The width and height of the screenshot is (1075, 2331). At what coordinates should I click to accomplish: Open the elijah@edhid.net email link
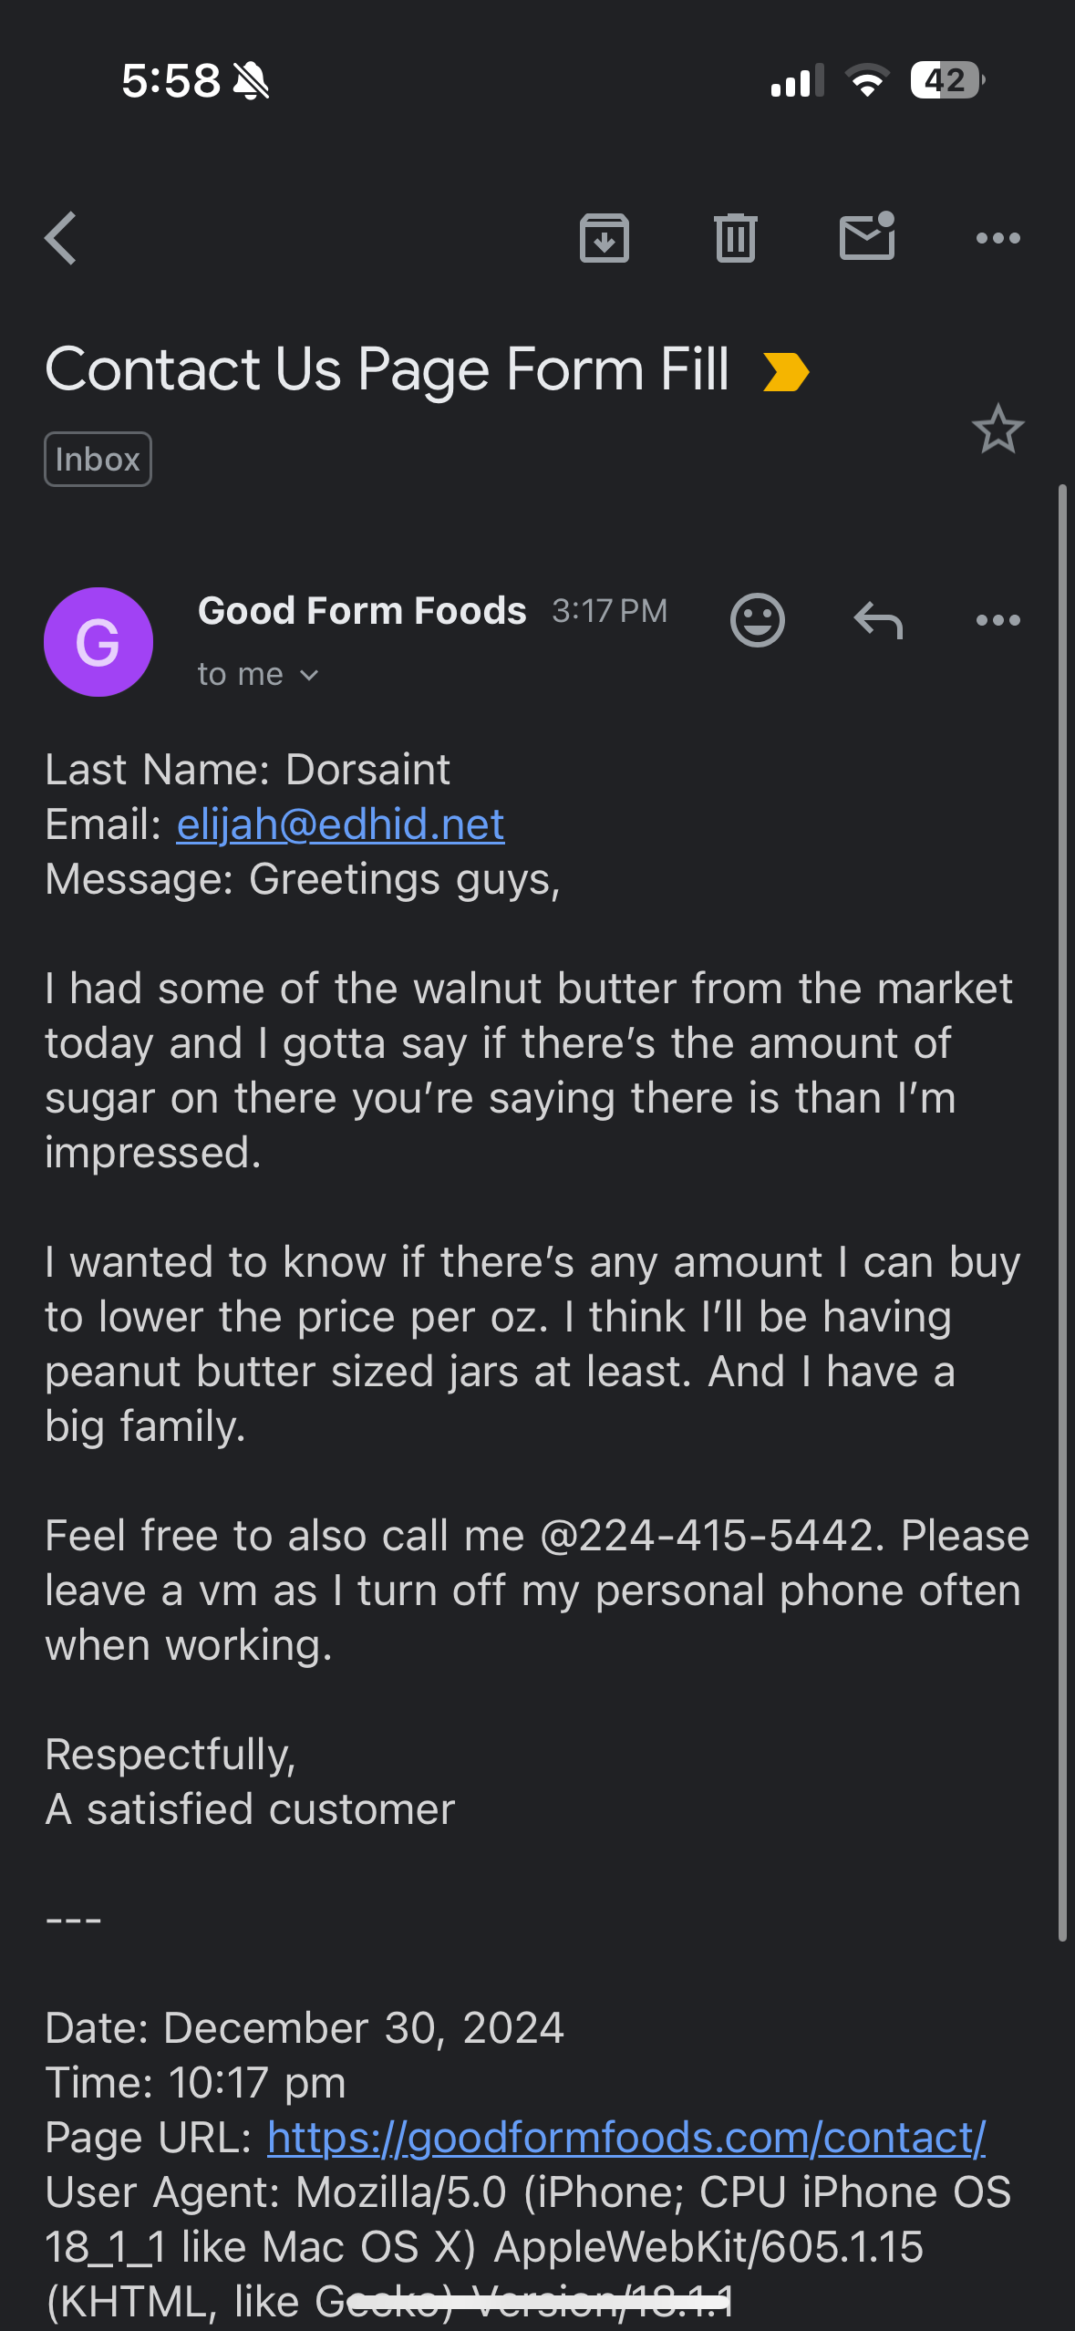point(340,824)
